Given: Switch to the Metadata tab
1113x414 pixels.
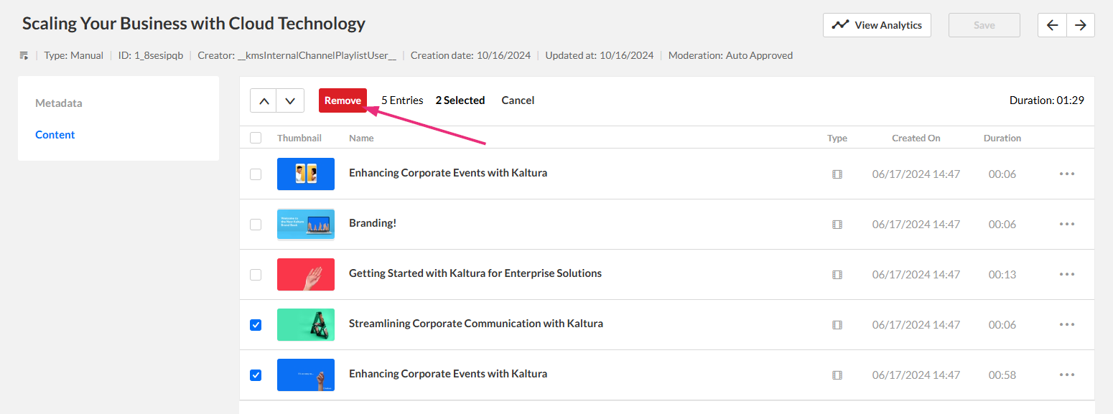Looking at the screenshot, I should pos(59,103).
